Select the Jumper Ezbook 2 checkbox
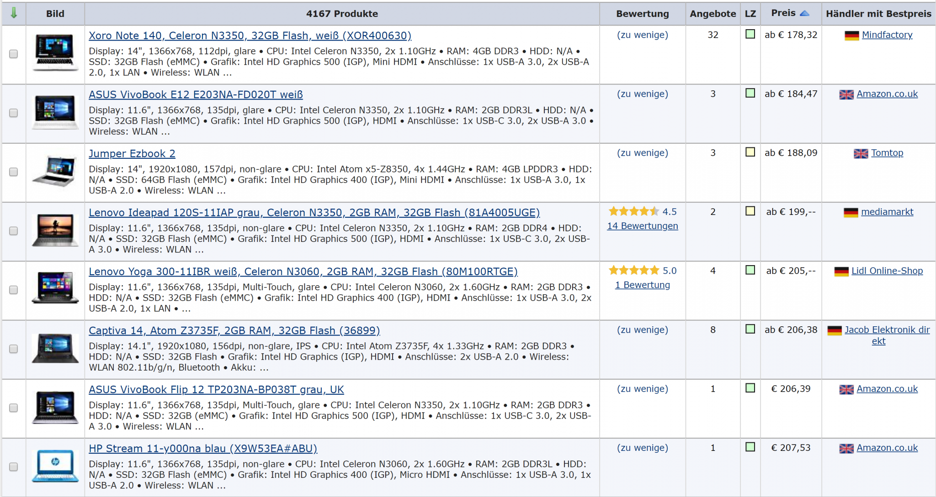Screen dimensions: 936x497 pyautogui.click(x=14, y=172)
